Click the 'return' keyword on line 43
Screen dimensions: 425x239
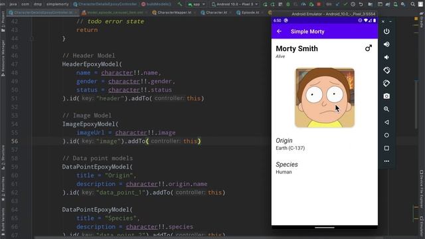pyautogui.click(x=87, y=30)
